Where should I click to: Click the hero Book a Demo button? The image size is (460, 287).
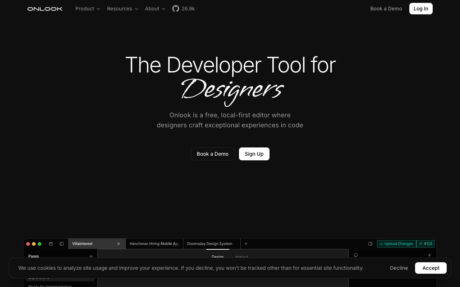[213, 154]
